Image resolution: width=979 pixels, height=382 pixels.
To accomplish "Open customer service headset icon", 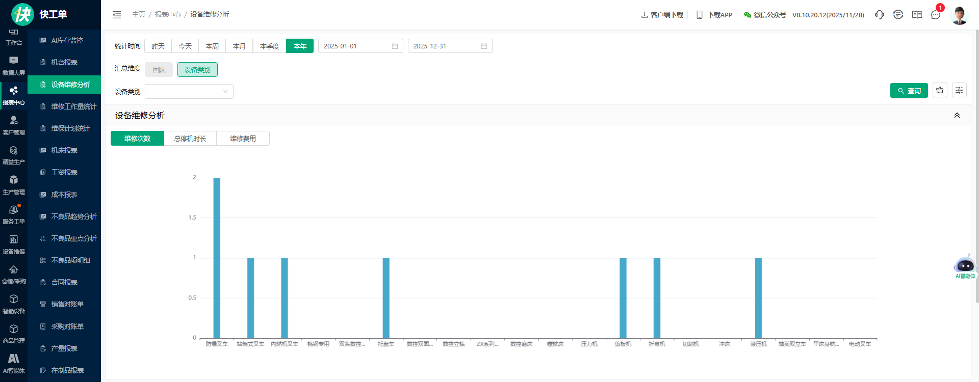I will [x=879, y=15].
